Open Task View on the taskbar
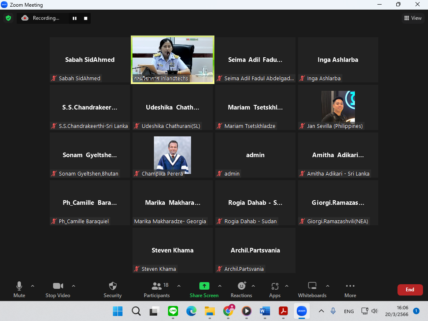The image size is (428, 321). point(155,311)
